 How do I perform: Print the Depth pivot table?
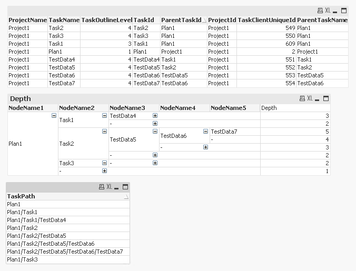[302, 98]
